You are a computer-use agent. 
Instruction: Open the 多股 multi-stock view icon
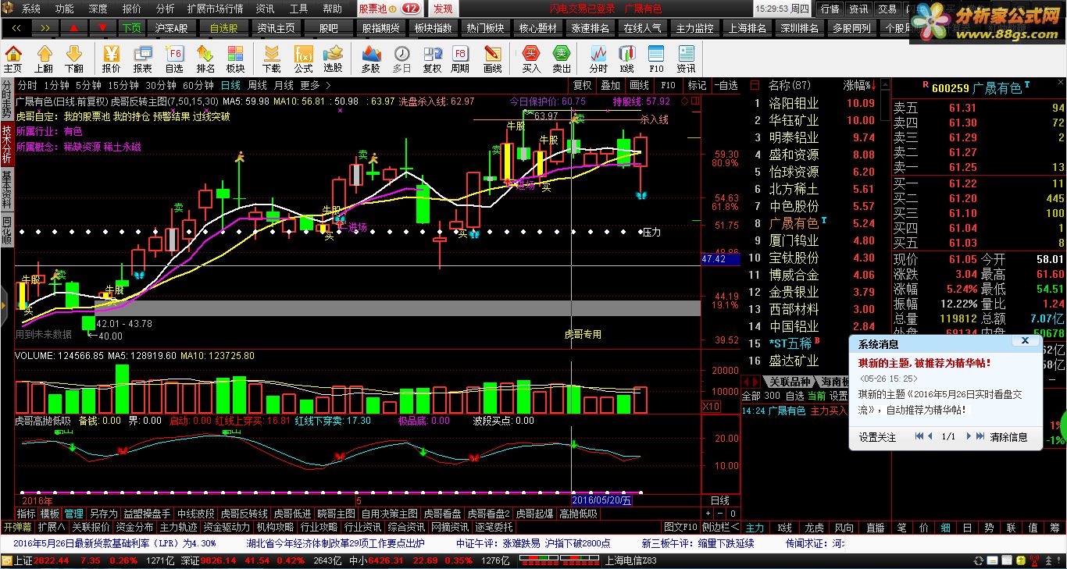pos(370,59)
